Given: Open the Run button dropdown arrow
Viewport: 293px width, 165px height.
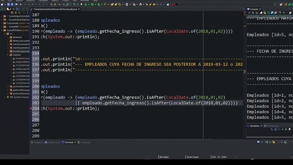Looking at the screenshot, I should [x=95, y=4].
